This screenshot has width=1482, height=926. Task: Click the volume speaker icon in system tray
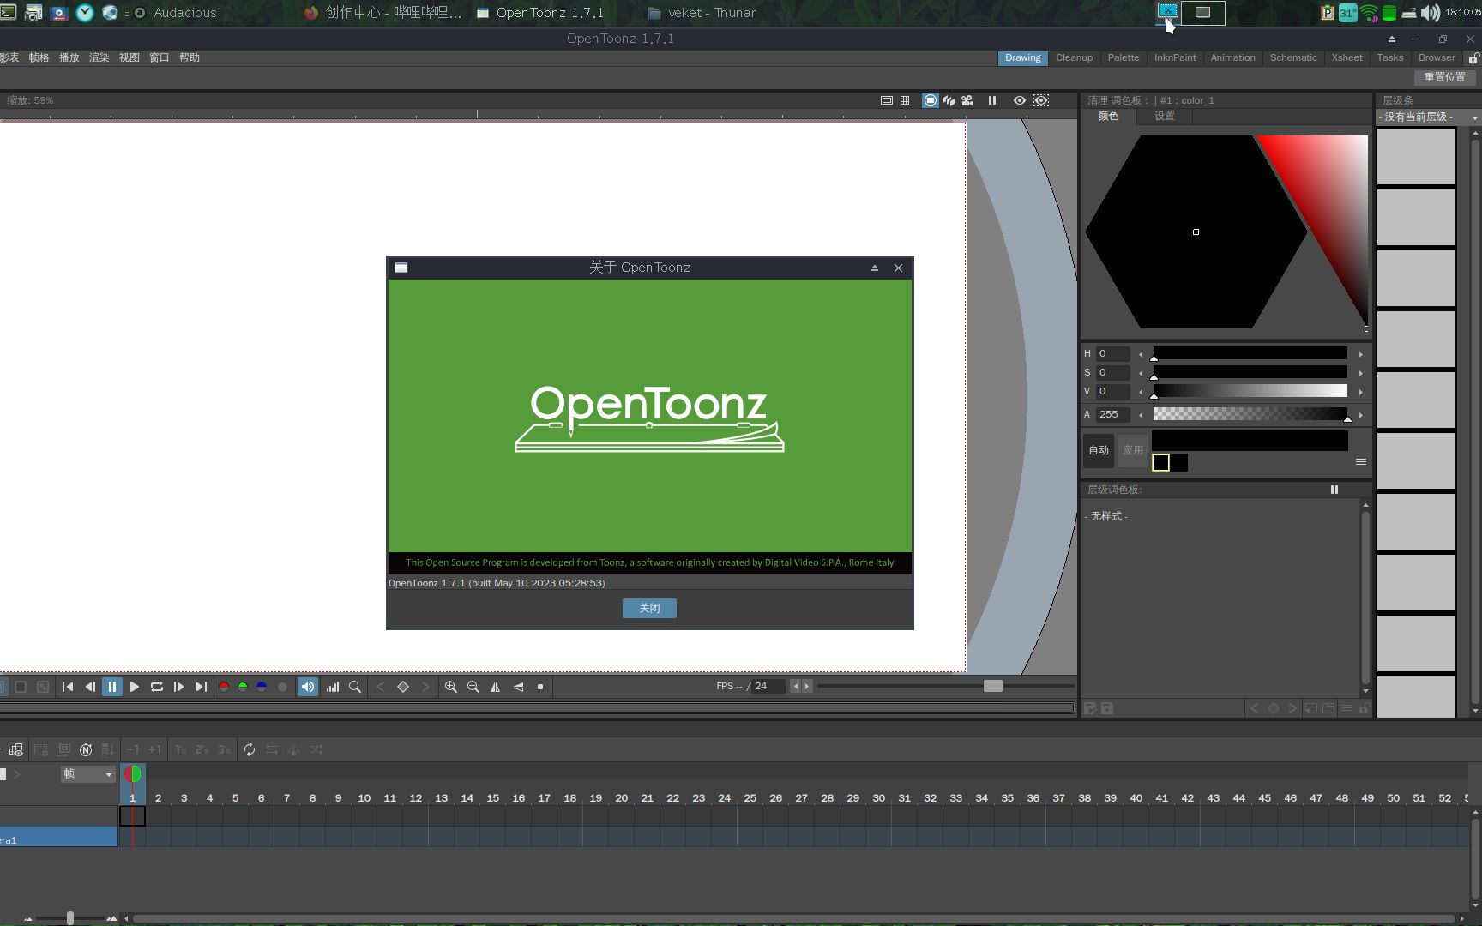tap(1430, 13)
